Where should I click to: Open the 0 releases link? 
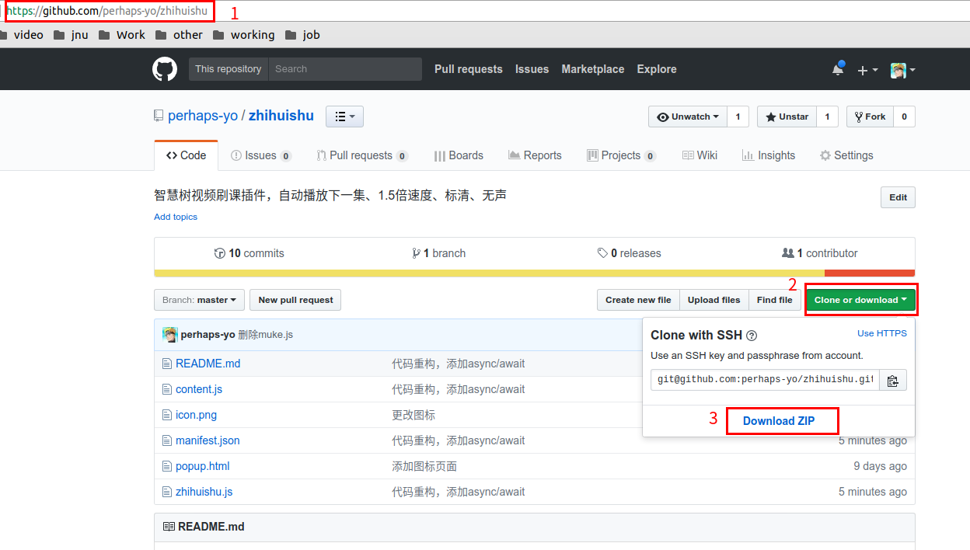point(629,253)
